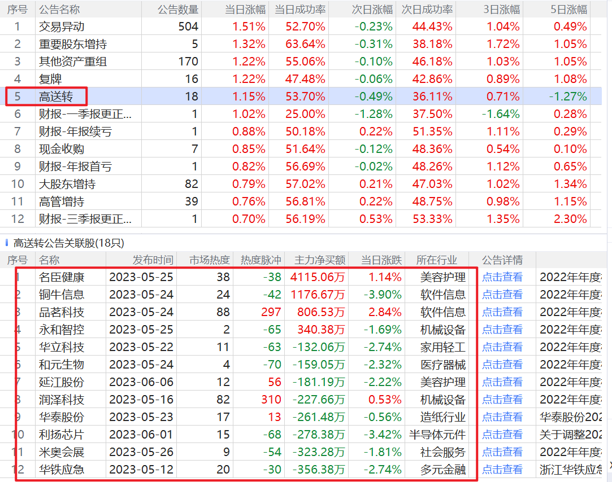Select the 财报-年报首亏 announcement row
The height and width of the screenshot is (482, 612).
(x=301, y=166)
